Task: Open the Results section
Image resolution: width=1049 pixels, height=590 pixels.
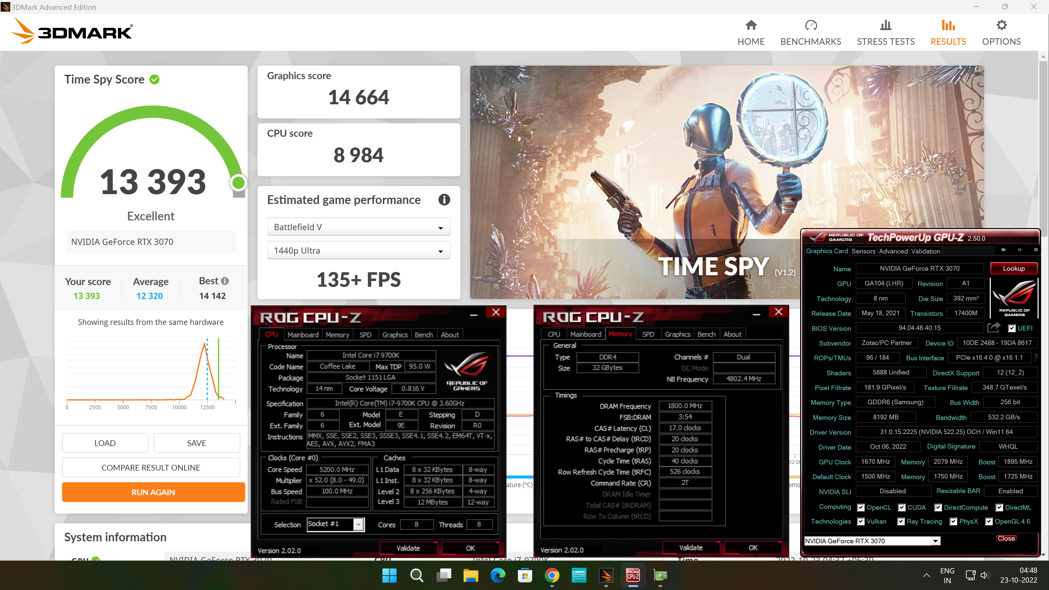Action: (x=948, y=33)
